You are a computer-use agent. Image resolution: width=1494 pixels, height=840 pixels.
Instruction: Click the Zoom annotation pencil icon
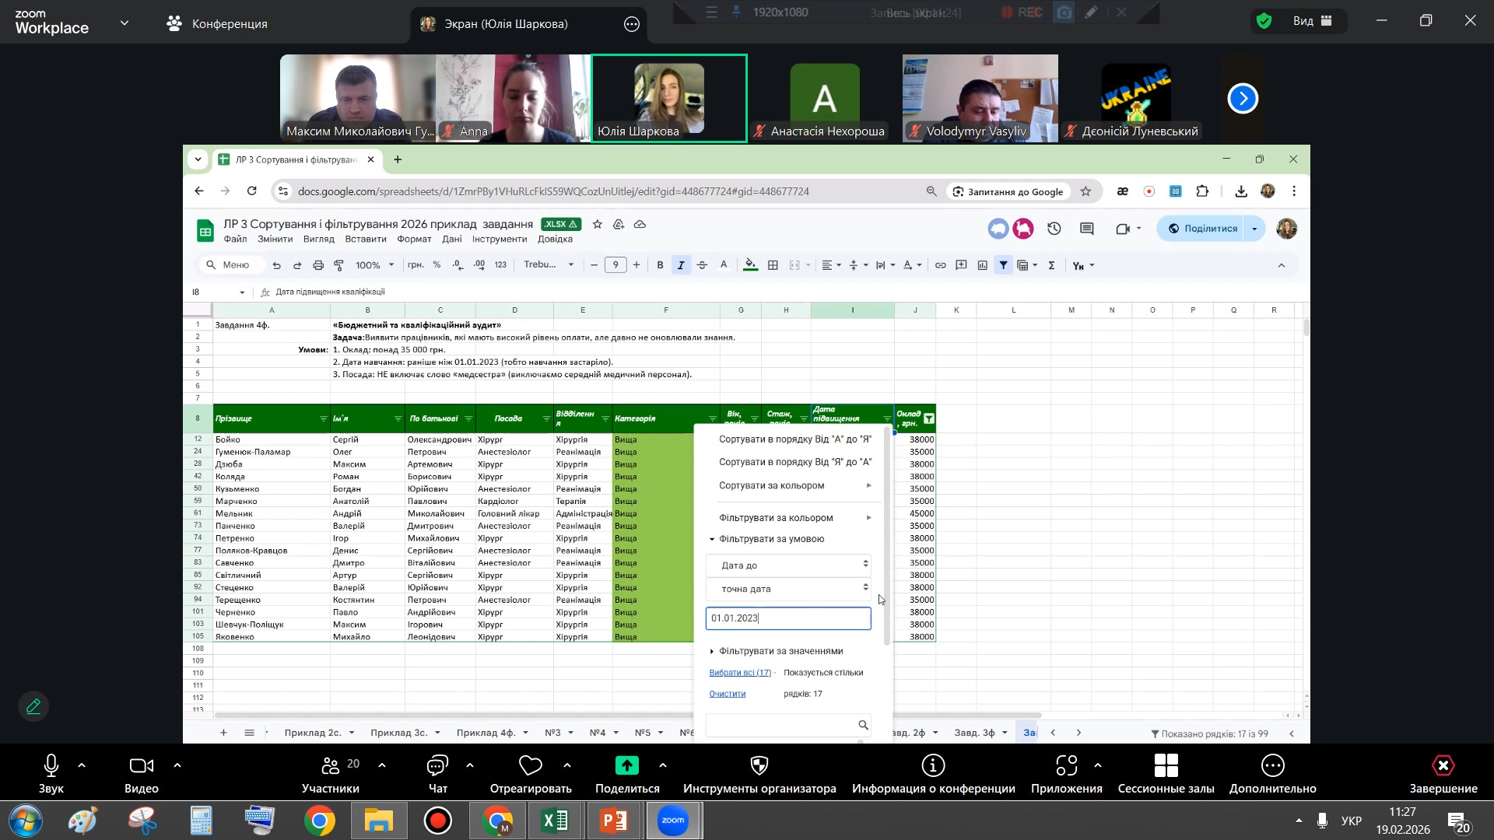pos(33,706)
